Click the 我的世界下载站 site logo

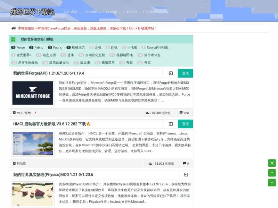32,12
